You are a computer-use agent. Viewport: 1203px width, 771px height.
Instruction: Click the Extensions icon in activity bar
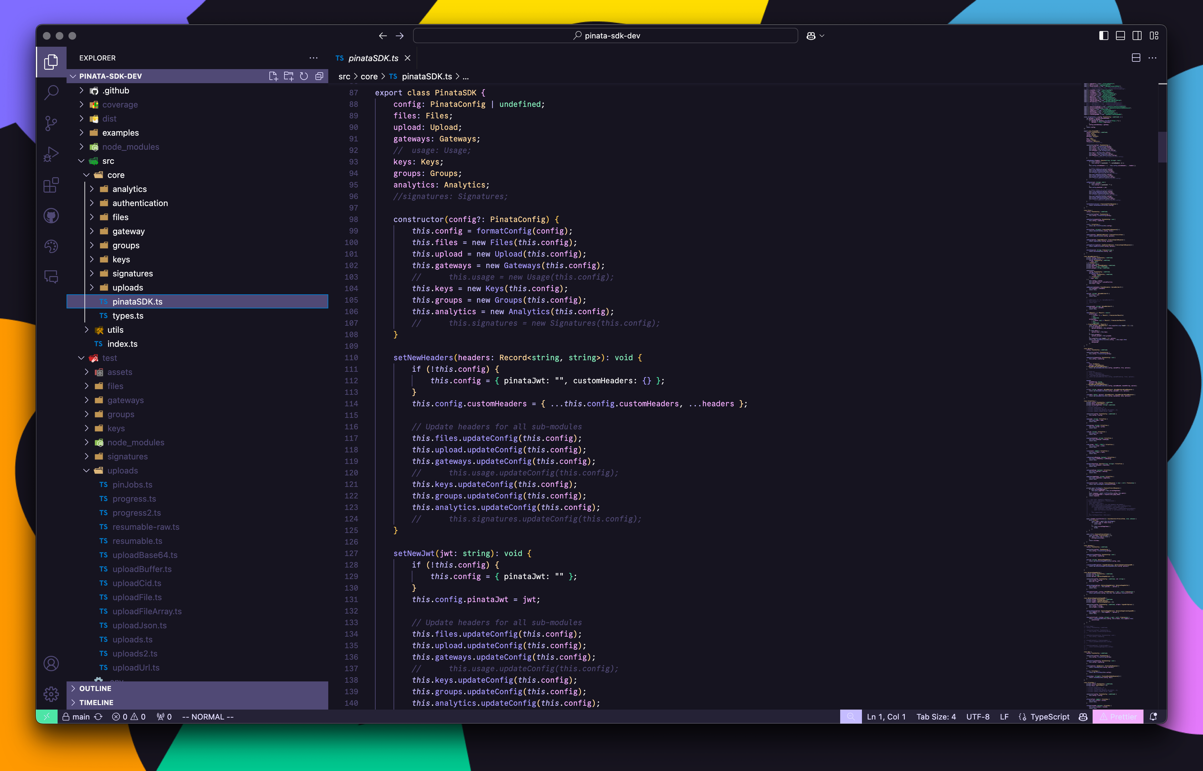[x=50, y=184]
